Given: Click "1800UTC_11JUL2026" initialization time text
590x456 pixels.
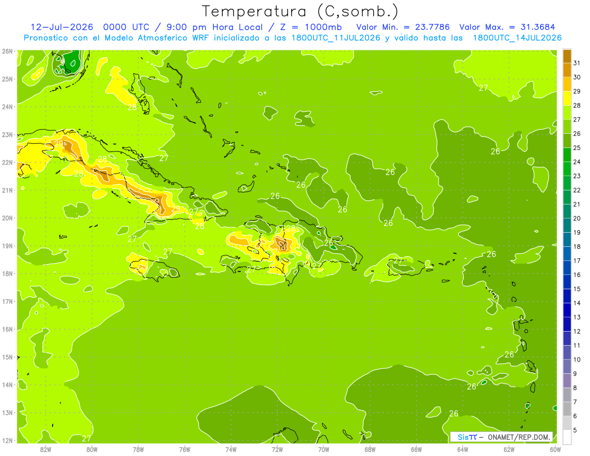Looking at the screenshot, I should click(335, 38).
